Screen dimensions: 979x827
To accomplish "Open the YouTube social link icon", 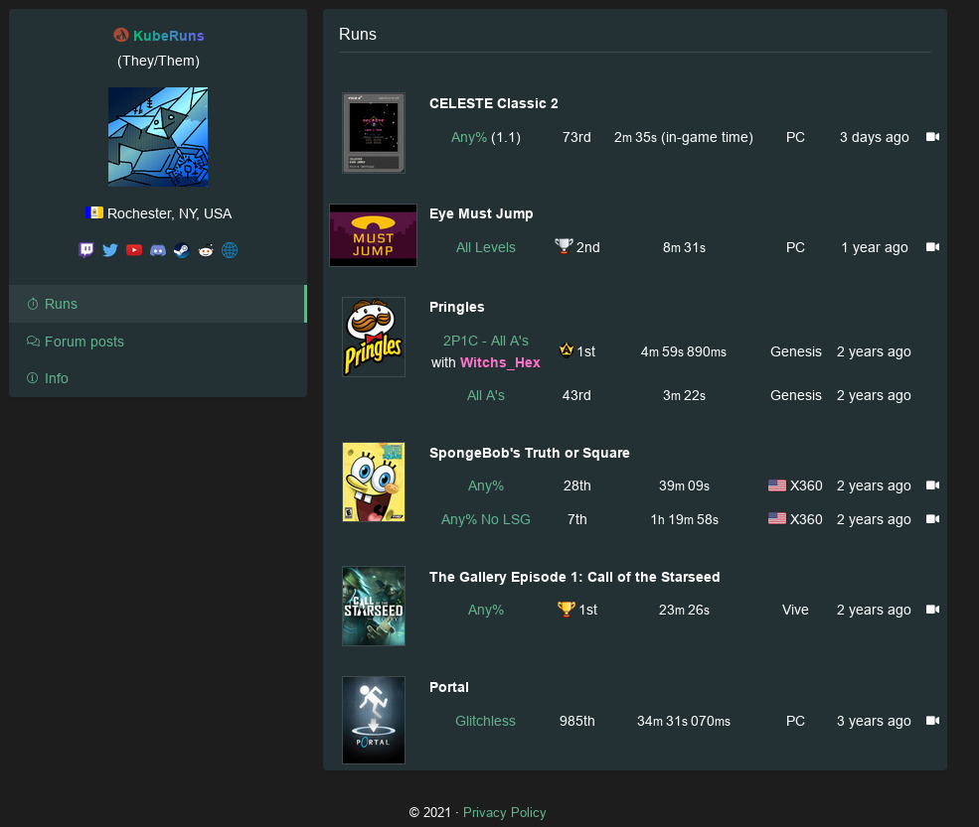I will (133, 250).
